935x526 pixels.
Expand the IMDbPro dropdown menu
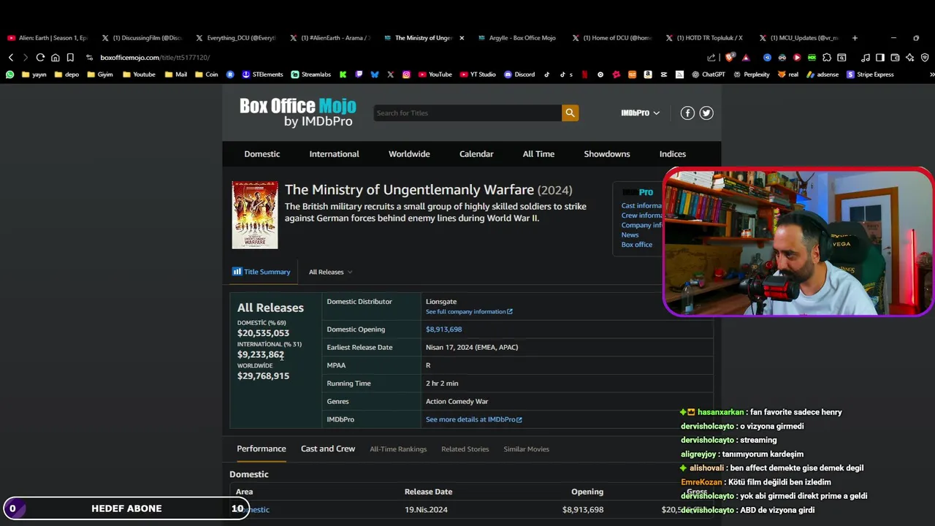[640, 113]
